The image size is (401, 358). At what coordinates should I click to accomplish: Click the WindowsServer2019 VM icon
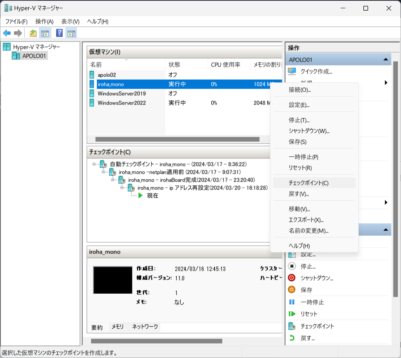(x=92, y=93)
